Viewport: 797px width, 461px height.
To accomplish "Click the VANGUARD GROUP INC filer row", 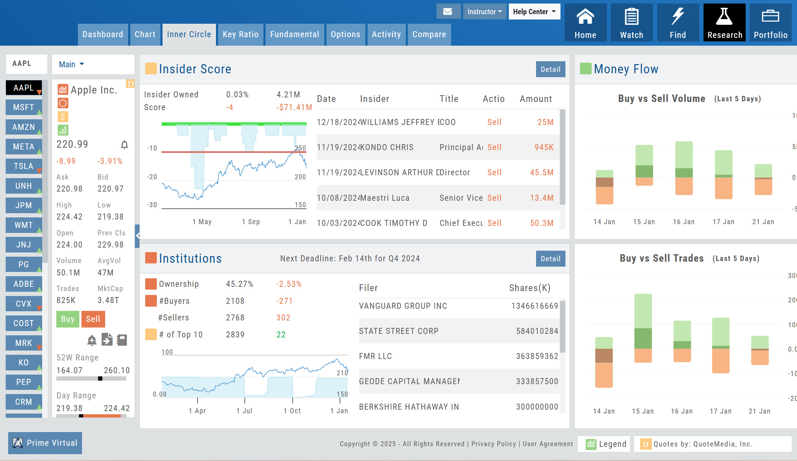I will pyautogui.click(x=459, y=306).
